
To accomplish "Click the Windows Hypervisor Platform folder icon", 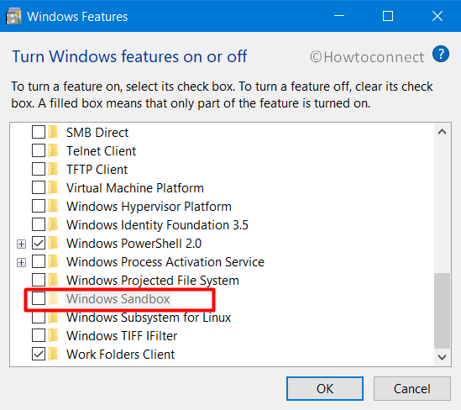I will coord(53,206).
